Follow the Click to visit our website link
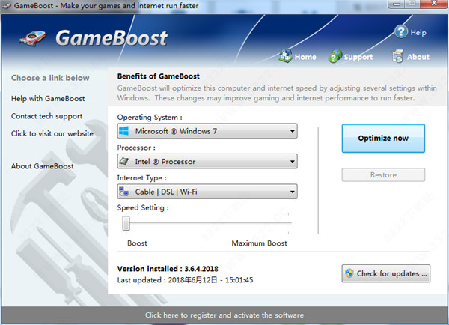This screenshot has width=449, height=325. pyautogui.click(x=52, y=133)
